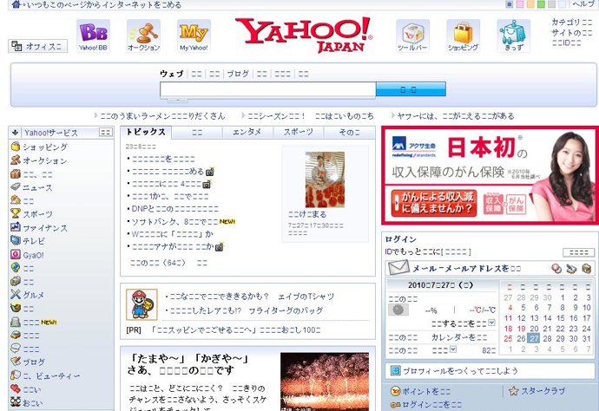Screen dimensions: 599x411
Task: Open the ソフトバンク headline marked NEW
Action: click(175, 221)
